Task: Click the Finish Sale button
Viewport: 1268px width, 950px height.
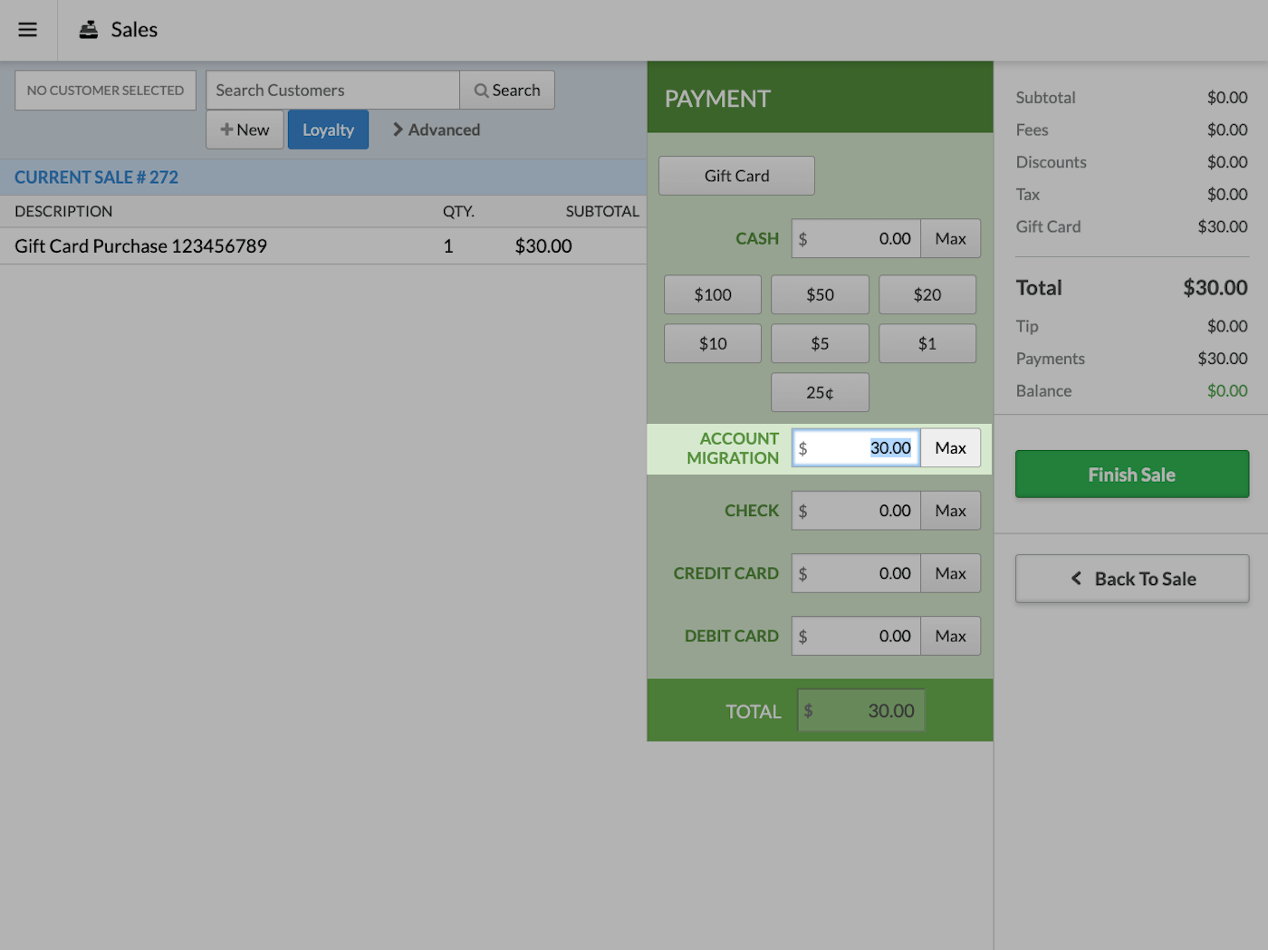Action: tap(1131, 474)
